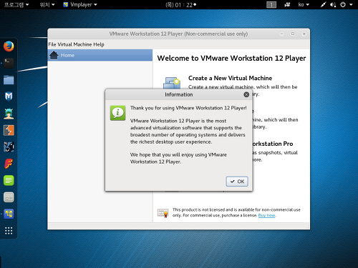Open the Help menu in VMware Player

pos(99,44)
